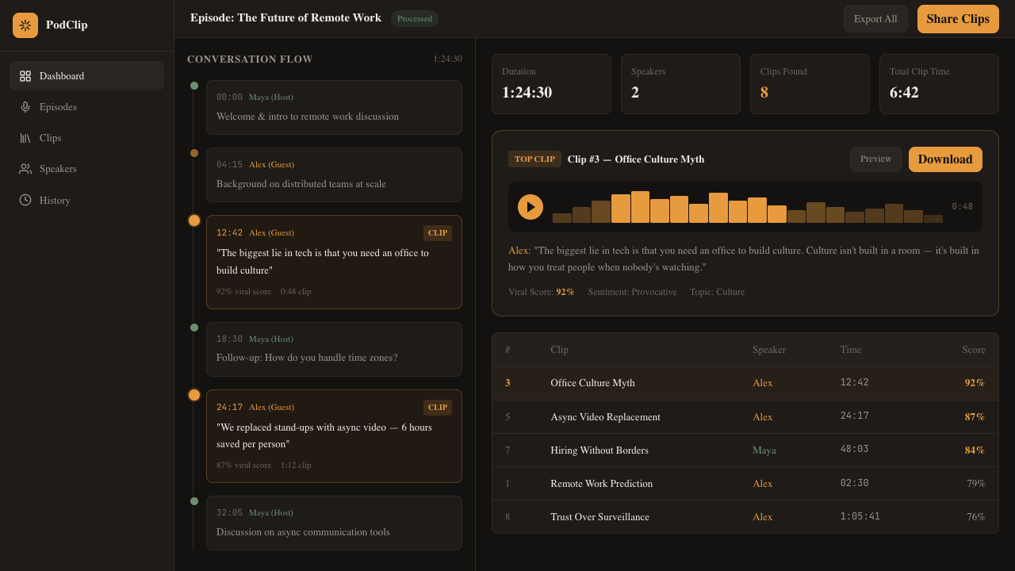
Task: Select the Speakers people icon
Action: point(25,169)
